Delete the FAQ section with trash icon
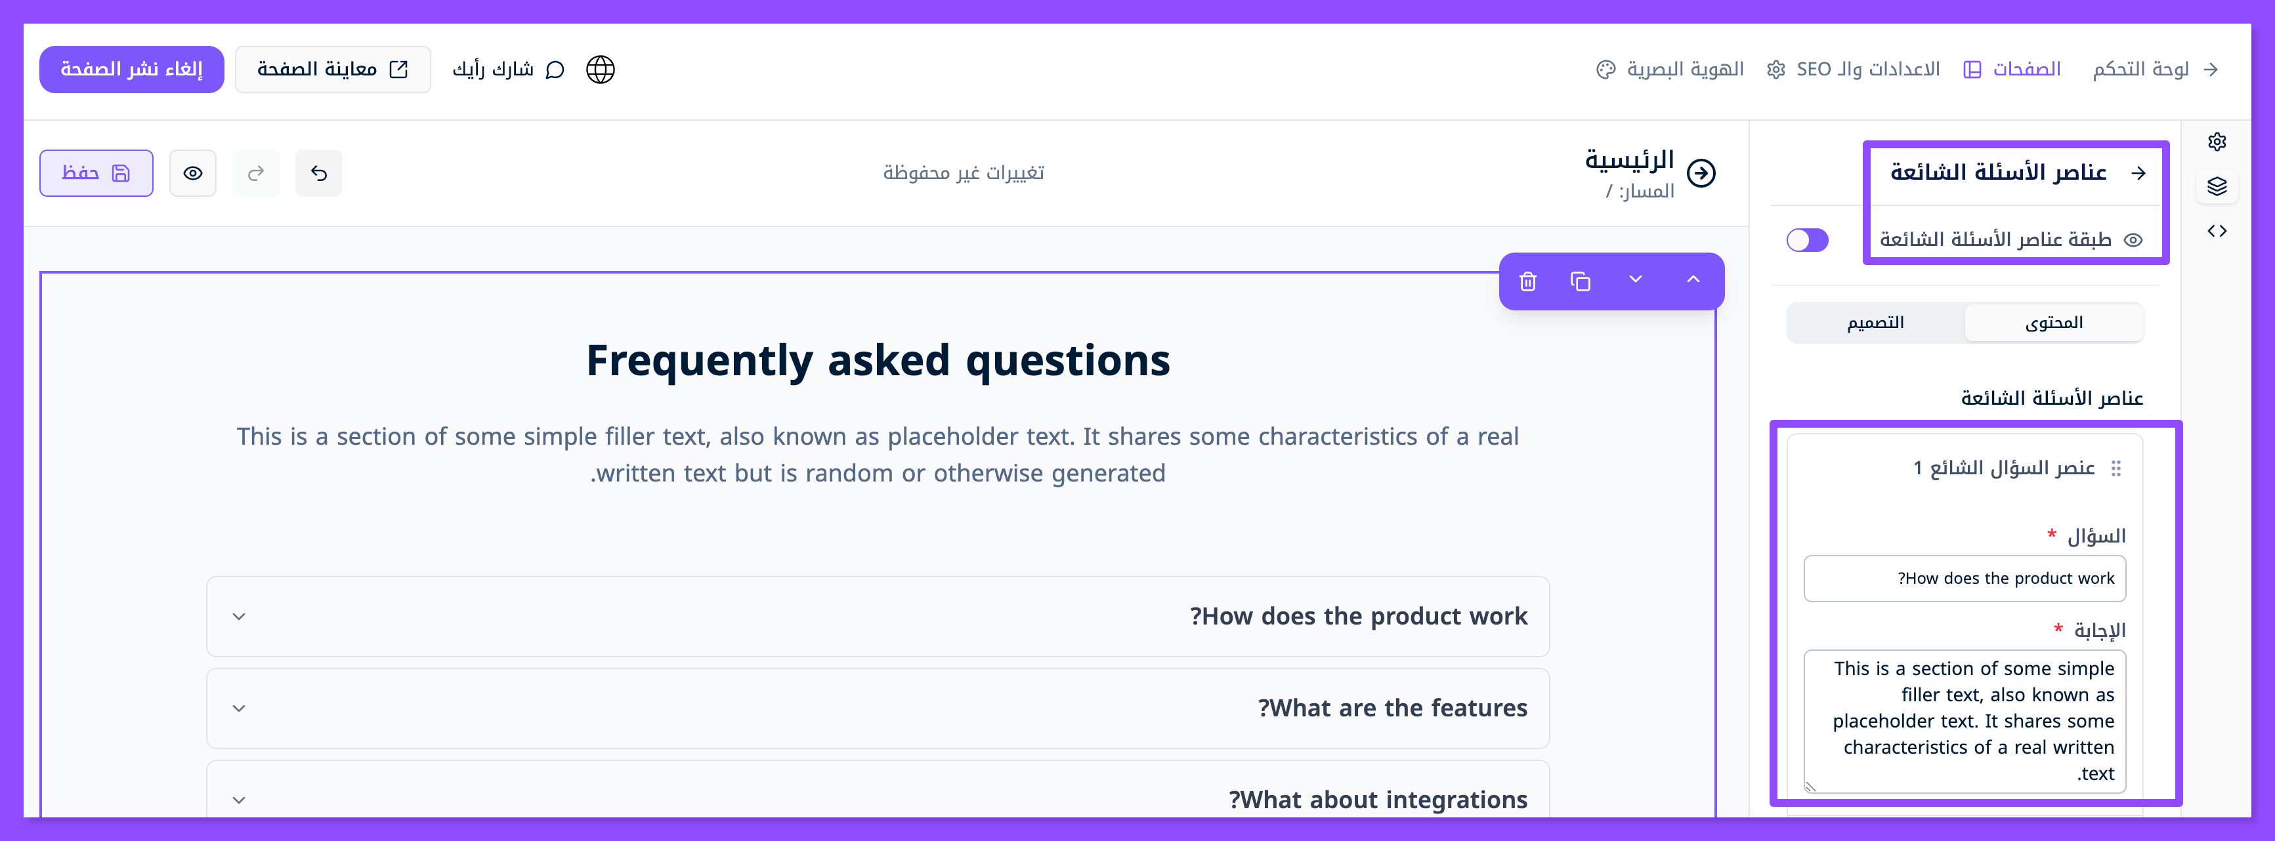The width and height of the screenshot is (2275, 841). point(1528,281)
